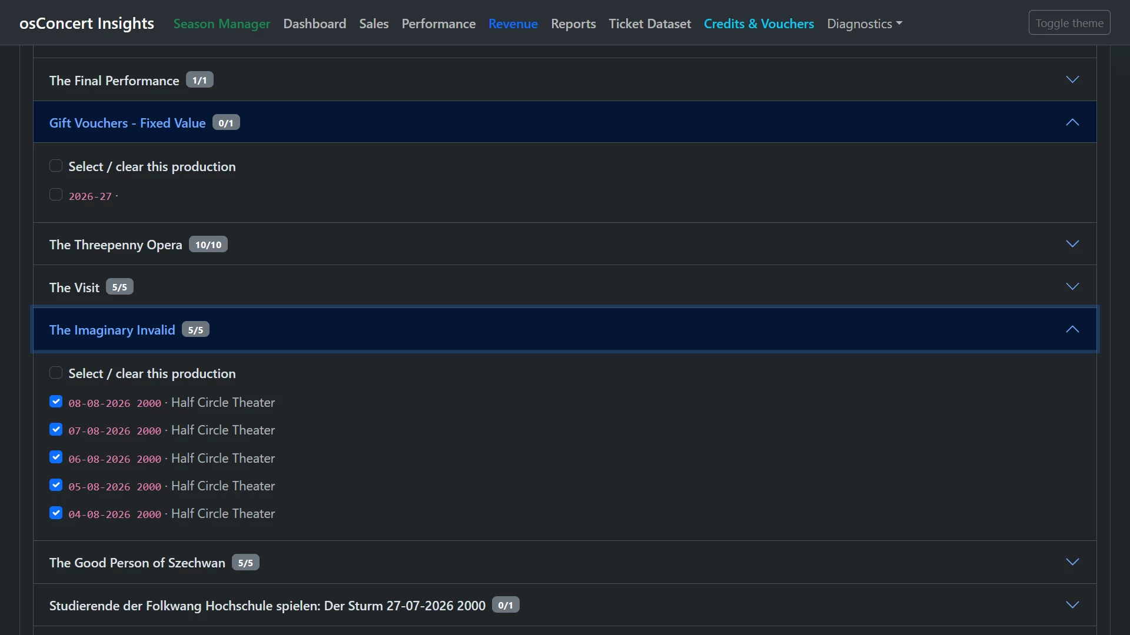
Task: Expand the Studierende der Folkwang Hochschule chevron
Action: point(1072,604)
